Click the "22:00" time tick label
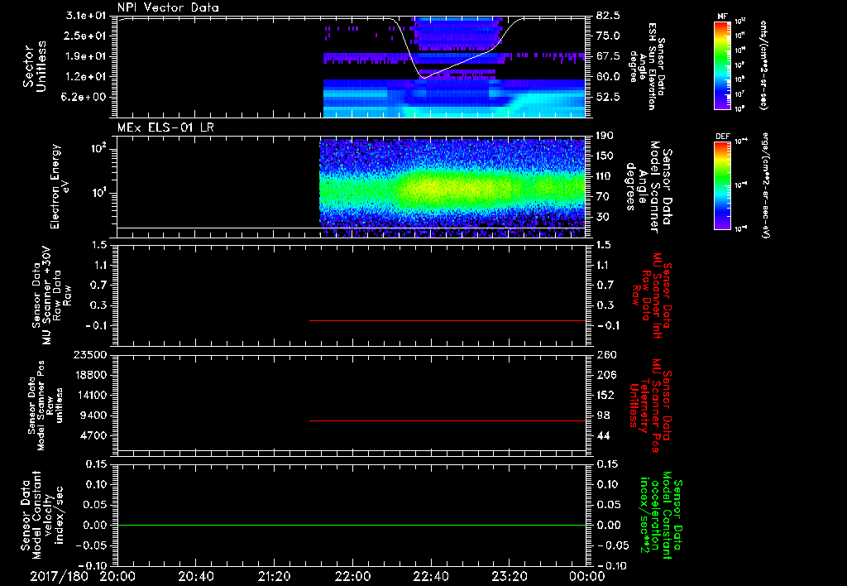The image size is (847, 586). click(352, 576)
